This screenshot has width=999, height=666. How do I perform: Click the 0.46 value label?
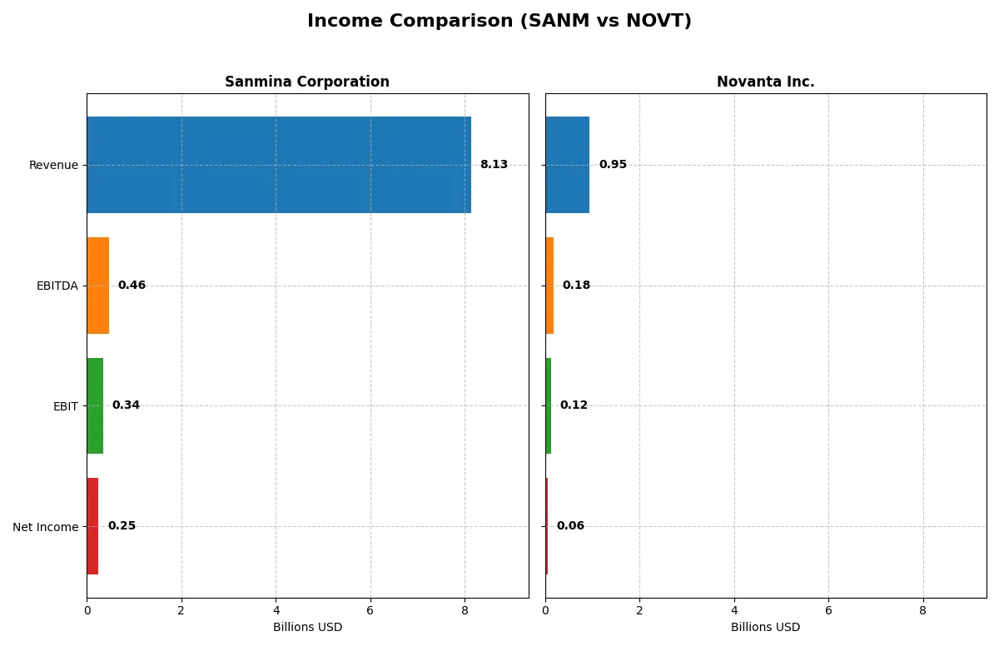pos(132,285)
